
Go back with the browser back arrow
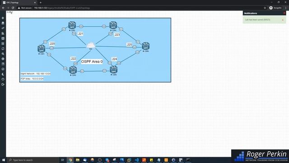3,8
